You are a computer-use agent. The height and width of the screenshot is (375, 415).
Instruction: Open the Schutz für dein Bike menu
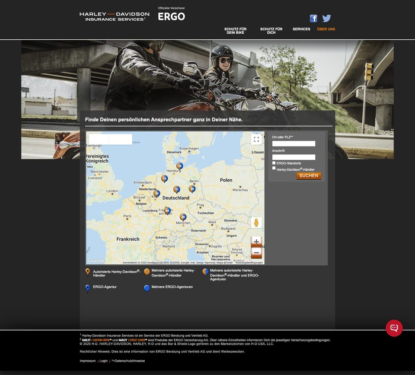[235, 31]
